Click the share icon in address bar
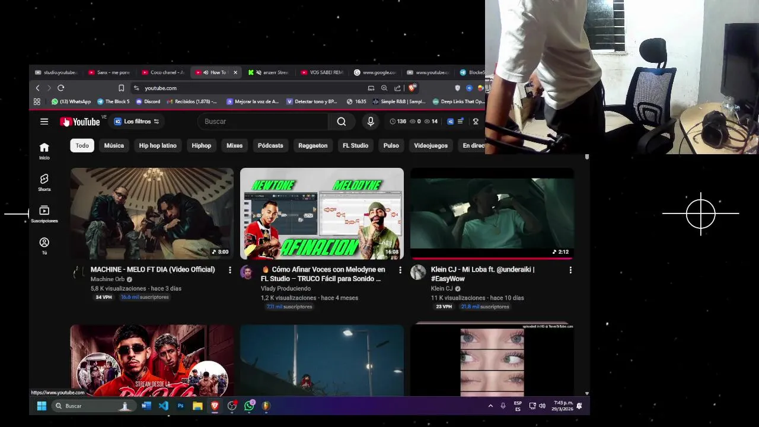The height and width of the screenshot is (427, 759). click(x=397, y=88)
